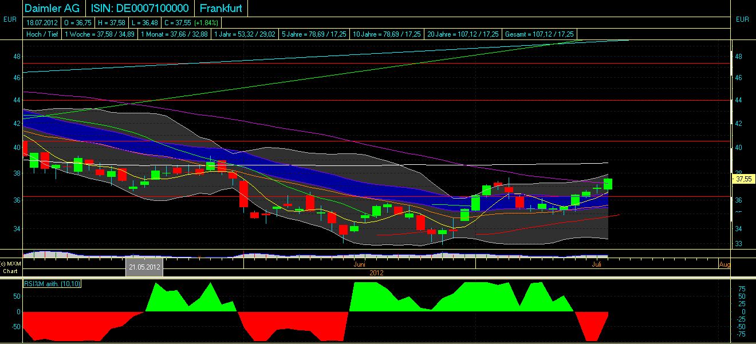Select the ISIN: DE0007100000 label
The height and width of the screenshot is (344, 756).
[140, 9]
